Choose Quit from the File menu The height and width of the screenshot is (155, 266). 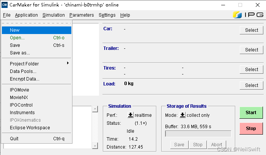tap(36, 139)
